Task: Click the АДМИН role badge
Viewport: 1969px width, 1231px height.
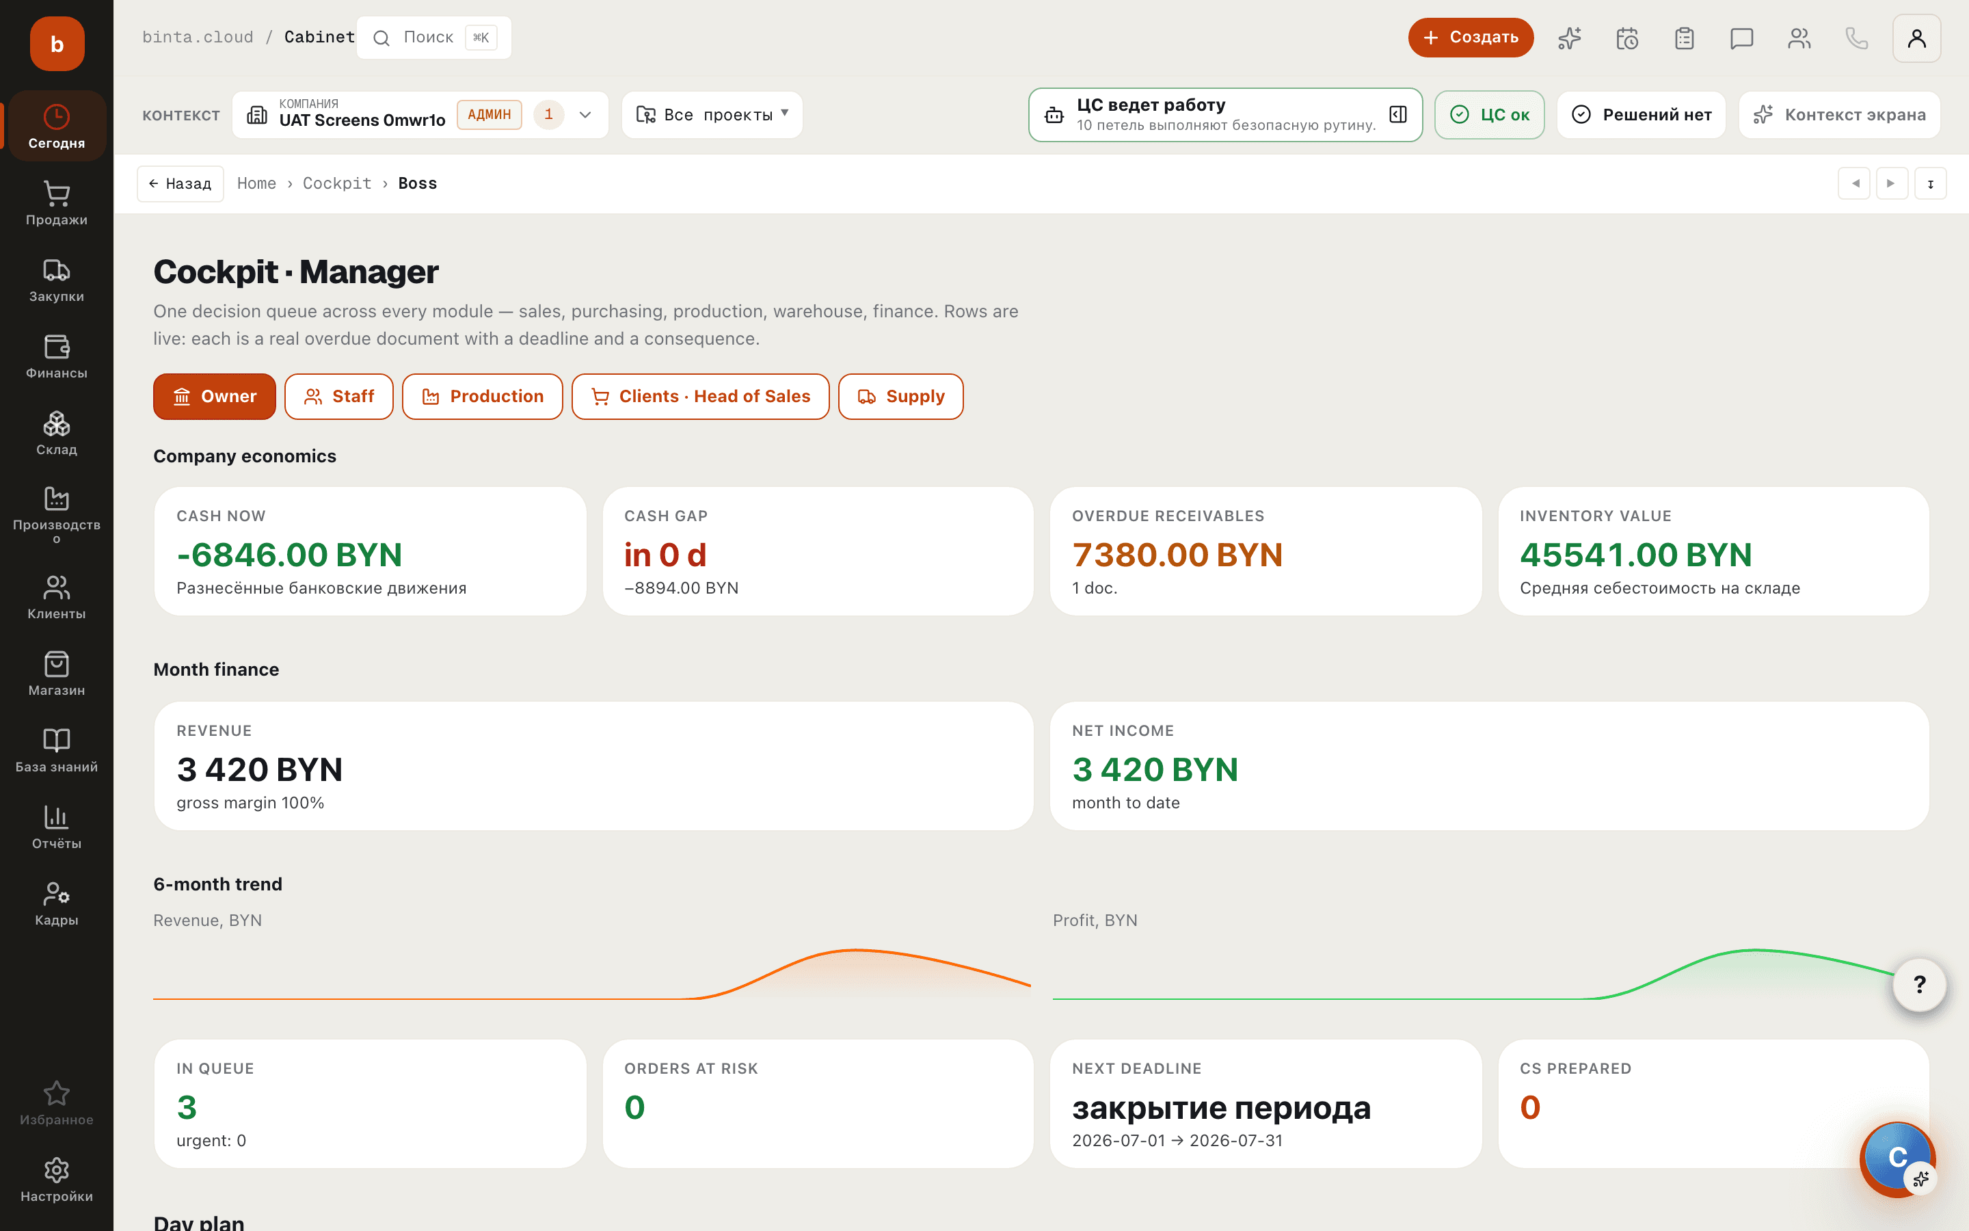Action: click(x=489, y=115)
